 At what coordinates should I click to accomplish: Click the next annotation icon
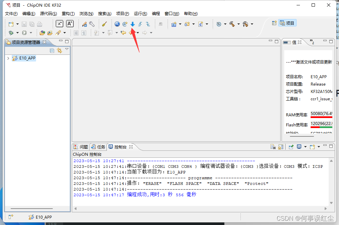(x=97, y=33)
